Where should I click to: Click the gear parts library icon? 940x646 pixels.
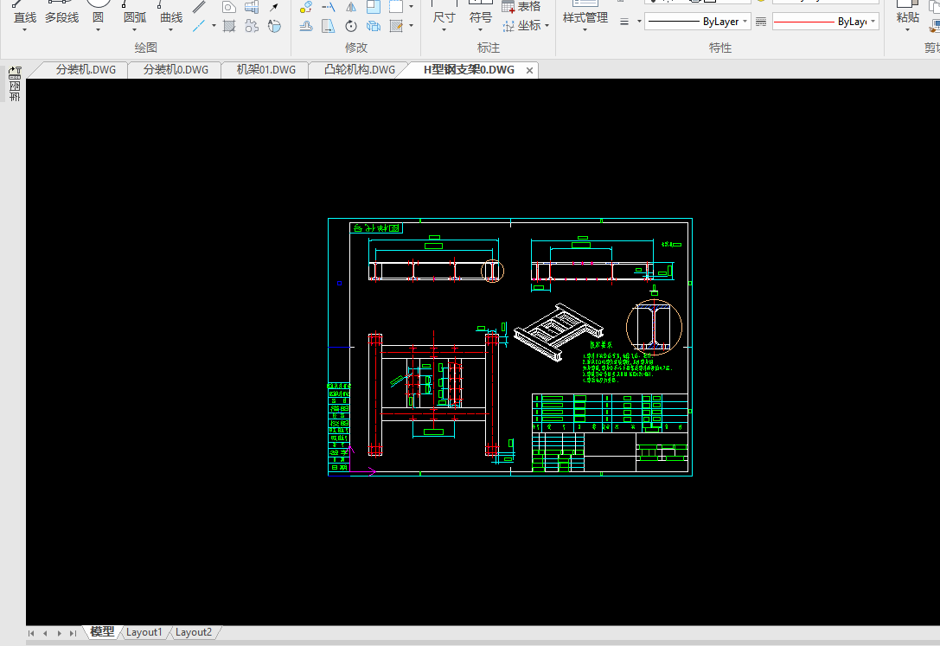coord(252,26)
